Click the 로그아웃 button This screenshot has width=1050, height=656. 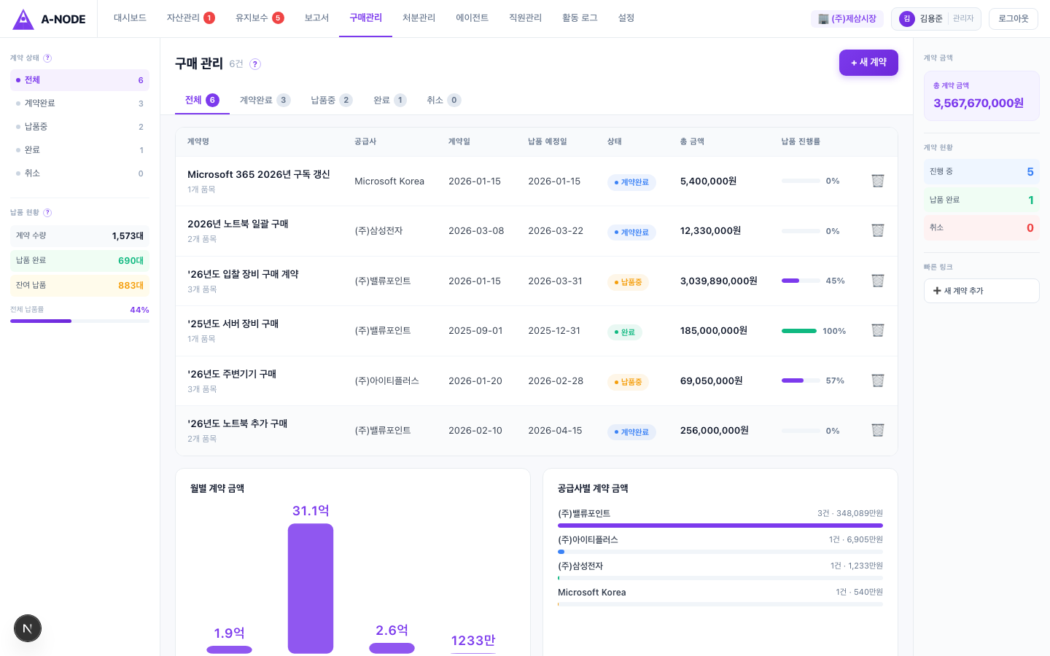point(1013,19)
